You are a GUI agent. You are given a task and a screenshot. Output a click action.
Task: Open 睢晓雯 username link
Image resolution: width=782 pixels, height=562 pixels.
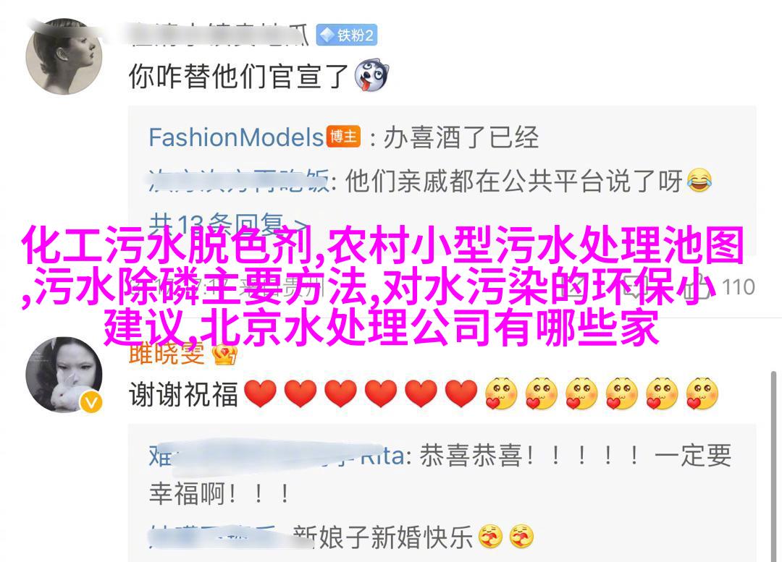[167, 354]
